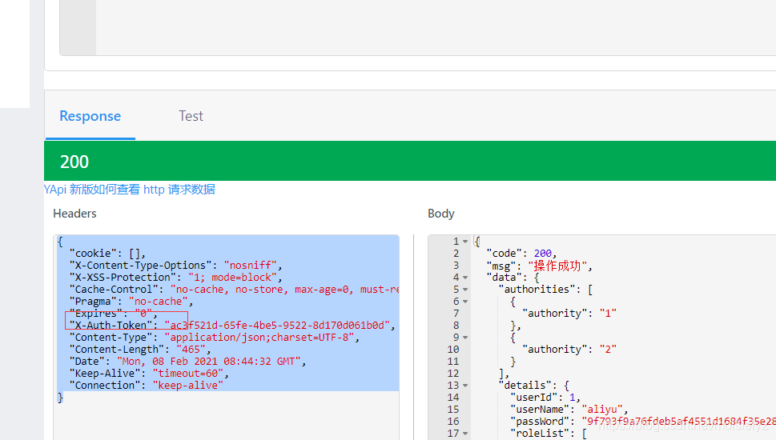The image size is (776, 440).
Task: Switch to the Response tab
Action: click(x=90, y=116)
